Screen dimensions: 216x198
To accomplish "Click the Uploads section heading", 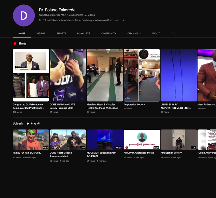I will pos(18,124).
